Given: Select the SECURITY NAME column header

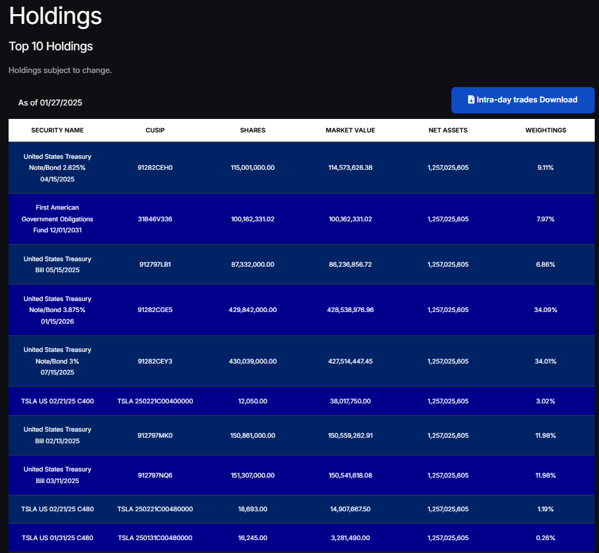Looking at the screenshot, I should [58, 130].
